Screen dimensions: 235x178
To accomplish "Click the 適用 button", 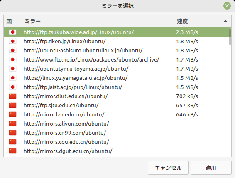I will (x=211, y=168).
